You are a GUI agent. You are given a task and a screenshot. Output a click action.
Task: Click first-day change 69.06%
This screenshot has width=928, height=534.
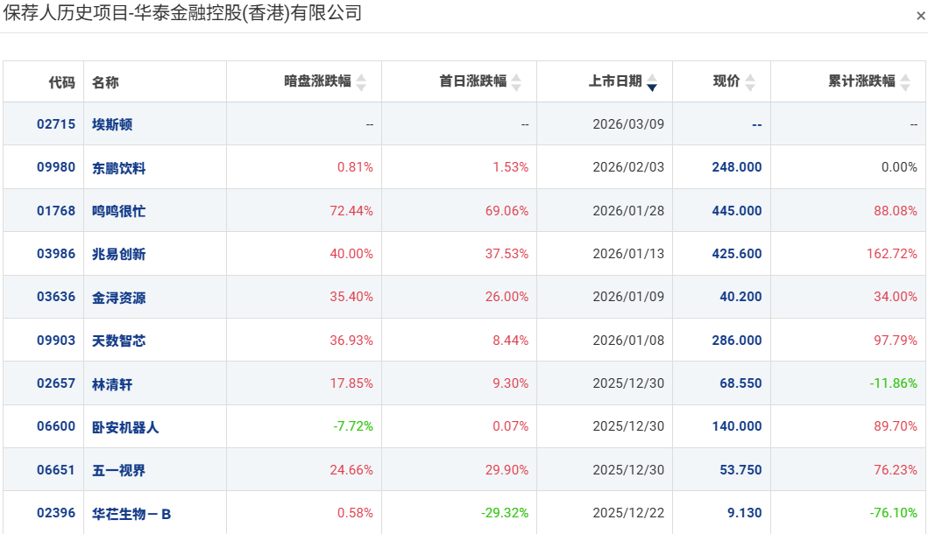(507, 211)
